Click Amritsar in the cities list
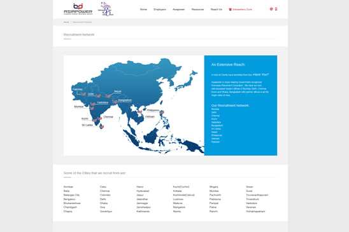This screenshot has width=349, height=232. pos(68,187)
